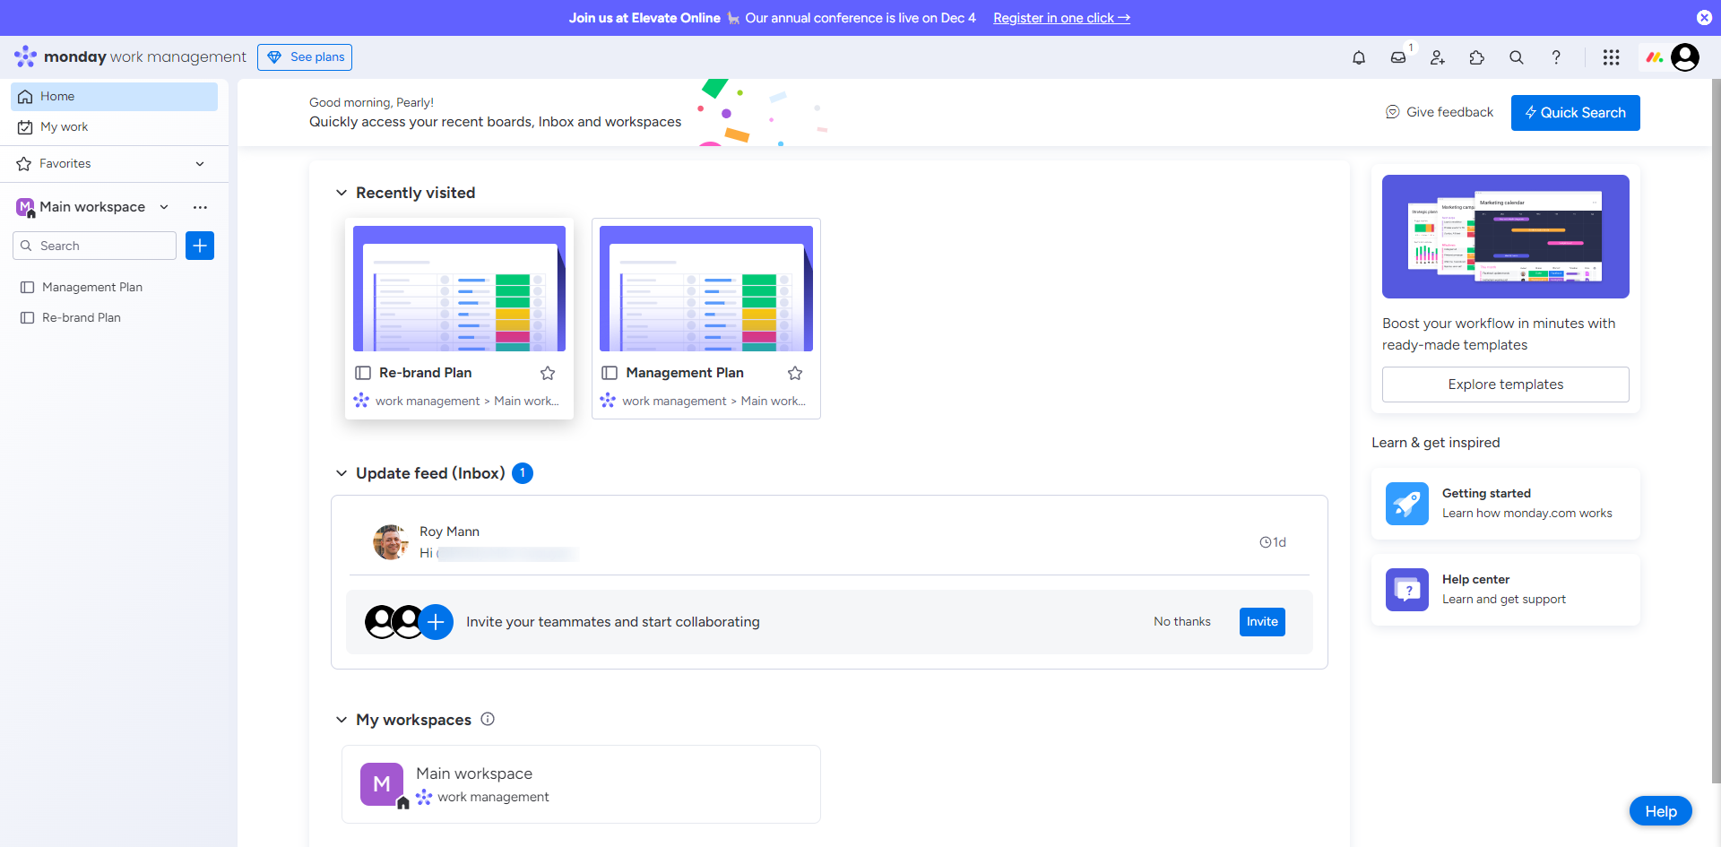The width and height of the screenshot is (1721, 847).
Task: Go to Home in the sidebar
Action: (x=114, y=97)
